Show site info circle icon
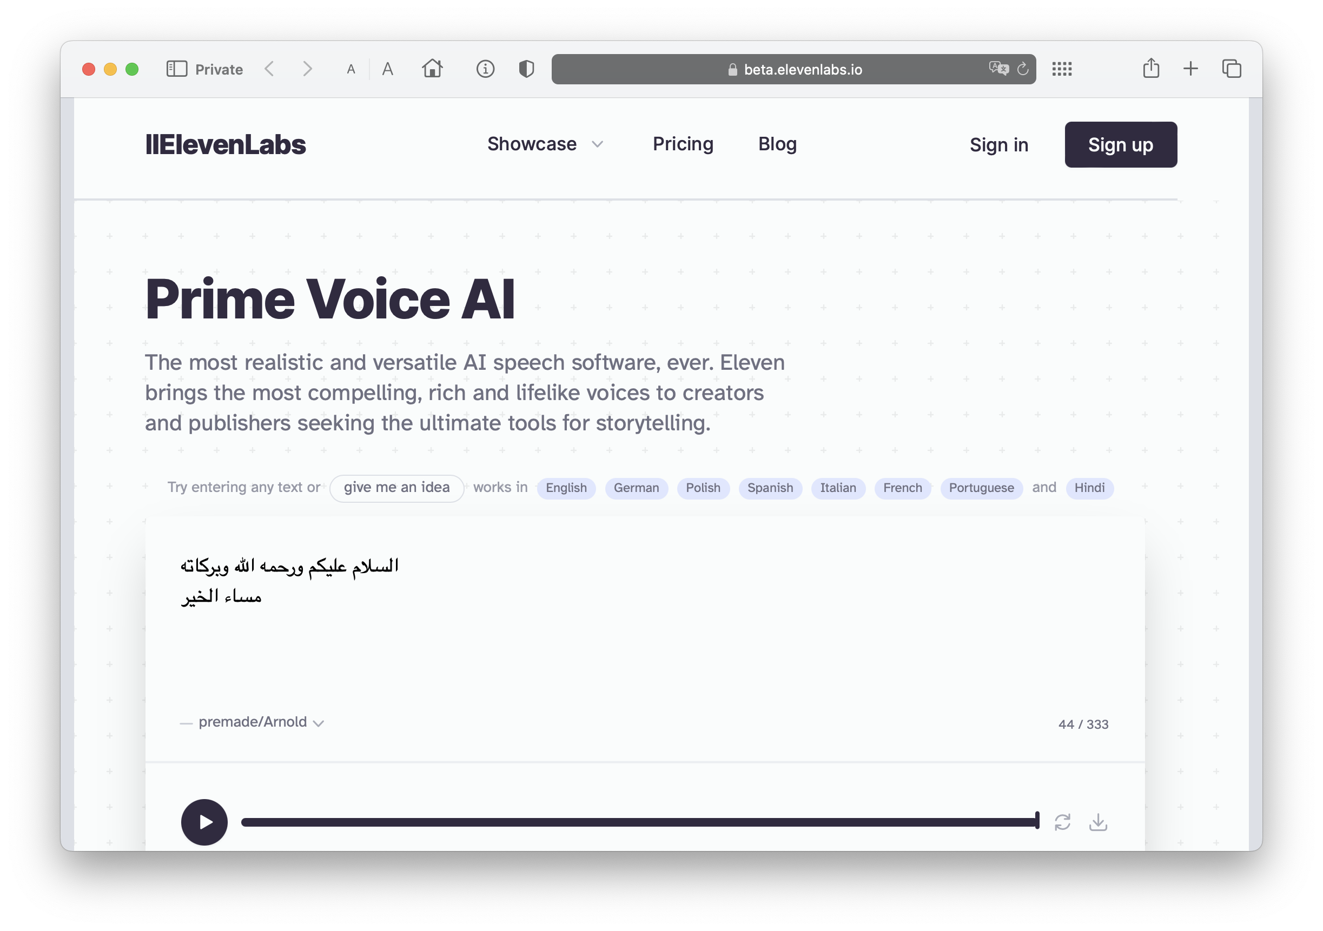Screen dimensions: 1323x931 coord(485,69)
